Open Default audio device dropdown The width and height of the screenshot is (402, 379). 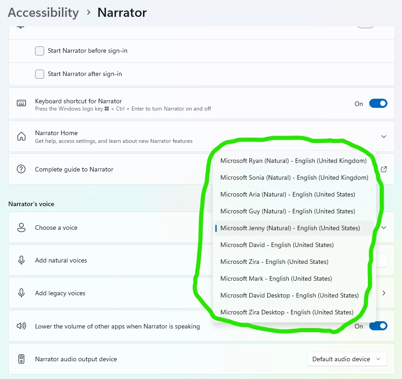[347, 359]
